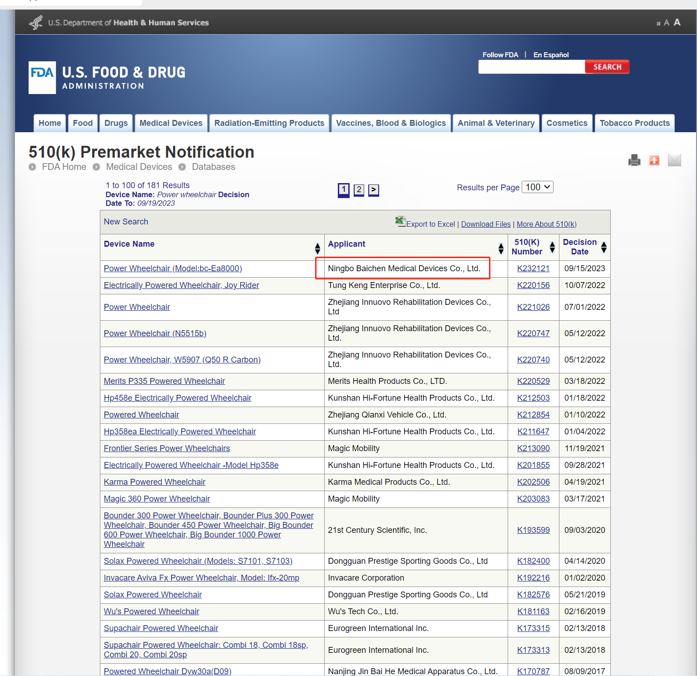Click applicant Invacare Corporation
The width and height of the screenshot is (697, 676).
366,578
